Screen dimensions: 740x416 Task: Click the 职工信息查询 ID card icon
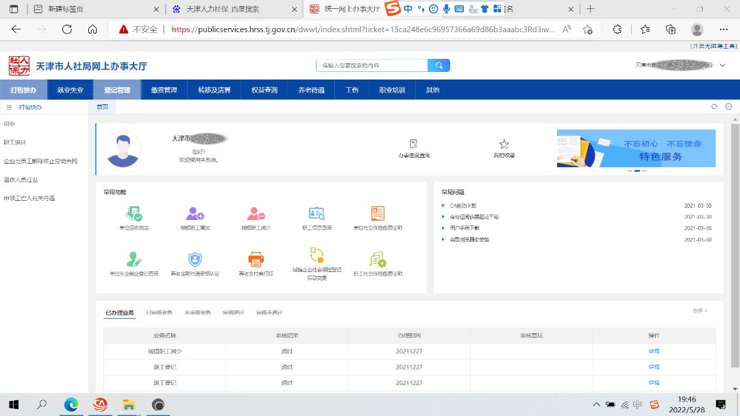[x=317, y=213]
